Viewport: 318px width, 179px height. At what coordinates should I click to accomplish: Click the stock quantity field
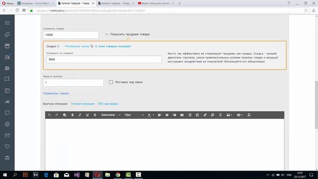point(73,83)
